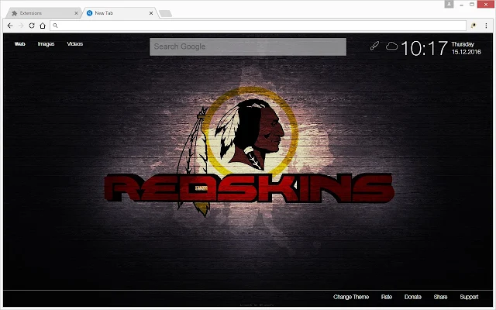Focus the browser address bar
This screenshot has width=496, height=310.
tap(258, 26)
